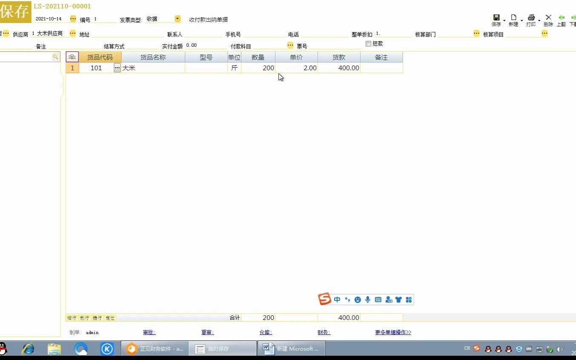Click the 增行 add row button

71,318
